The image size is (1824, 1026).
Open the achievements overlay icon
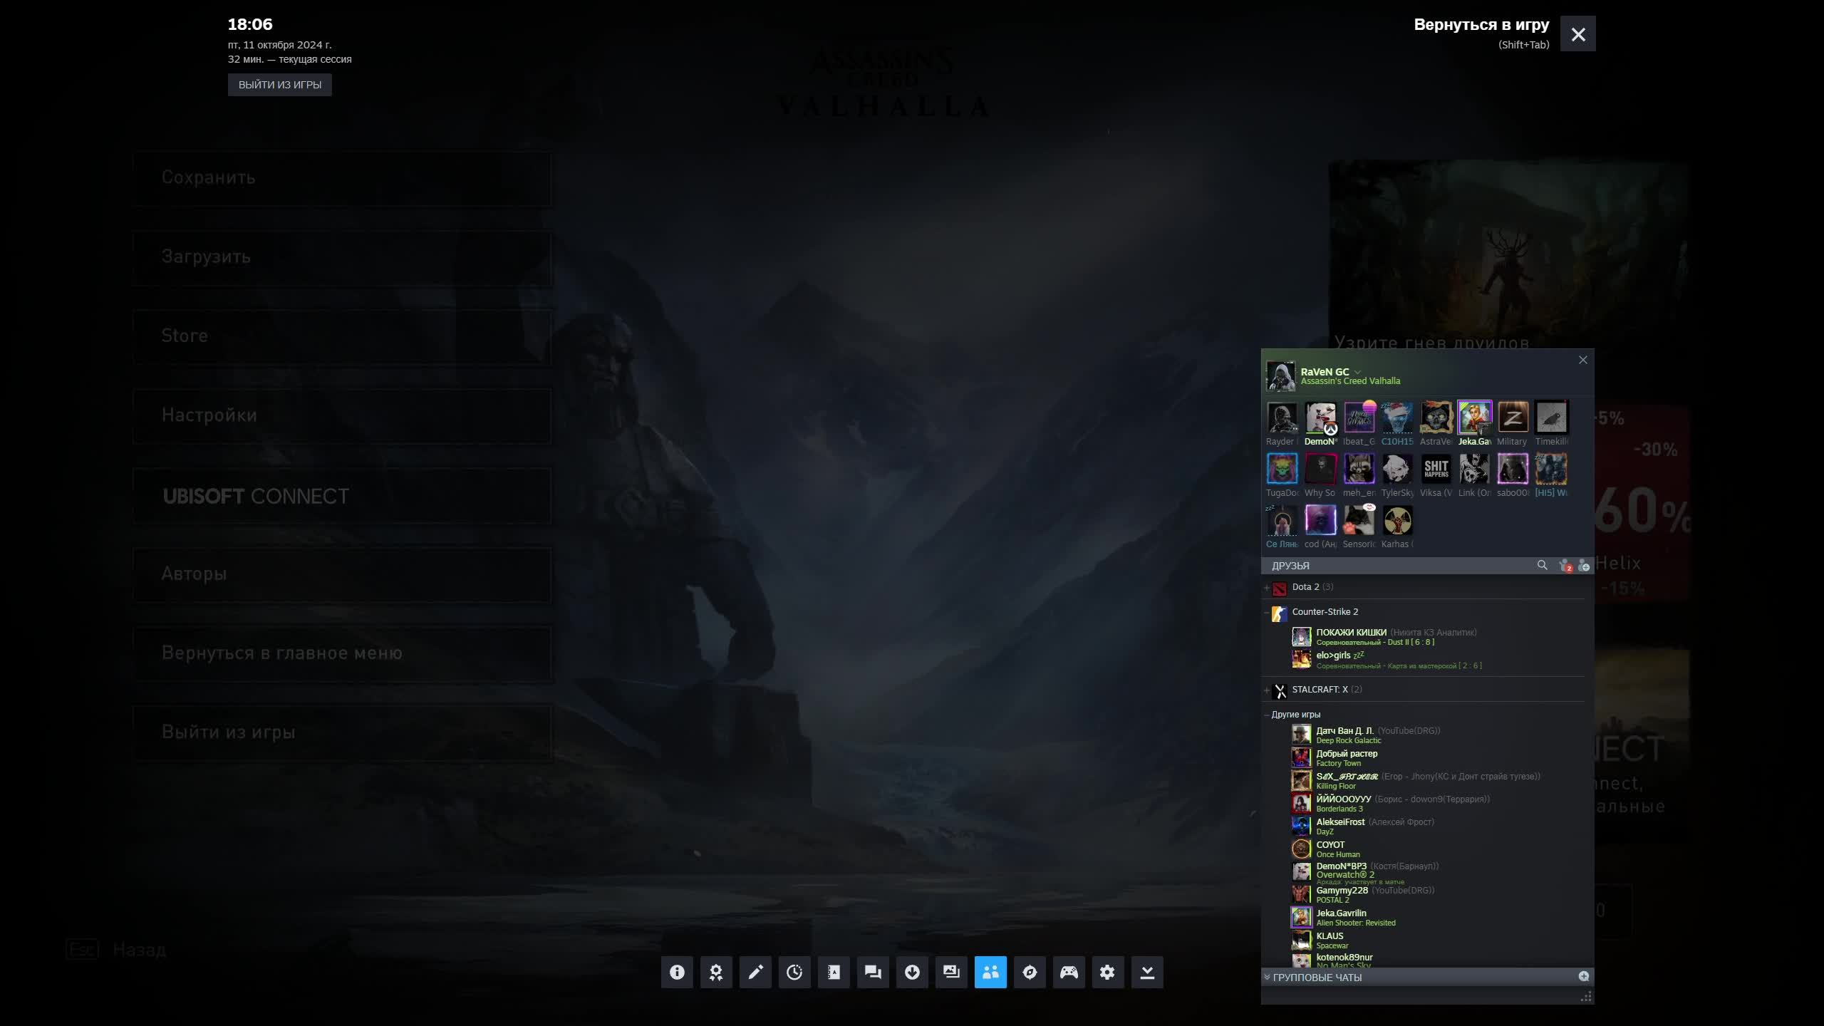tap(716, 973)
